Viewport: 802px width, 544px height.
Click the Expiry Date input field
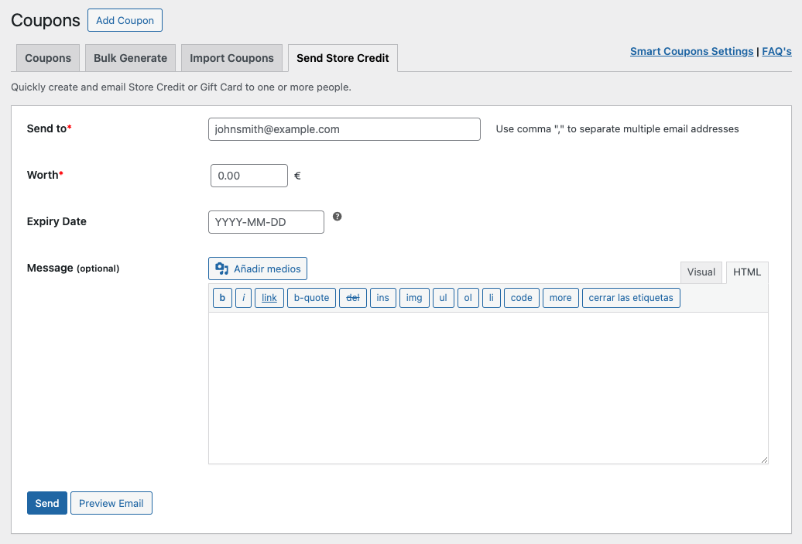pyautogui.click(x=266, y=222)
